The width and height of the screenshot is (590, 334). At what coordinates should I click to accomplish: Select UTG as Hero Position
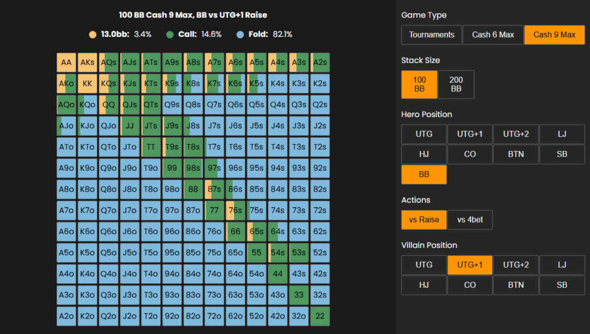424,134
